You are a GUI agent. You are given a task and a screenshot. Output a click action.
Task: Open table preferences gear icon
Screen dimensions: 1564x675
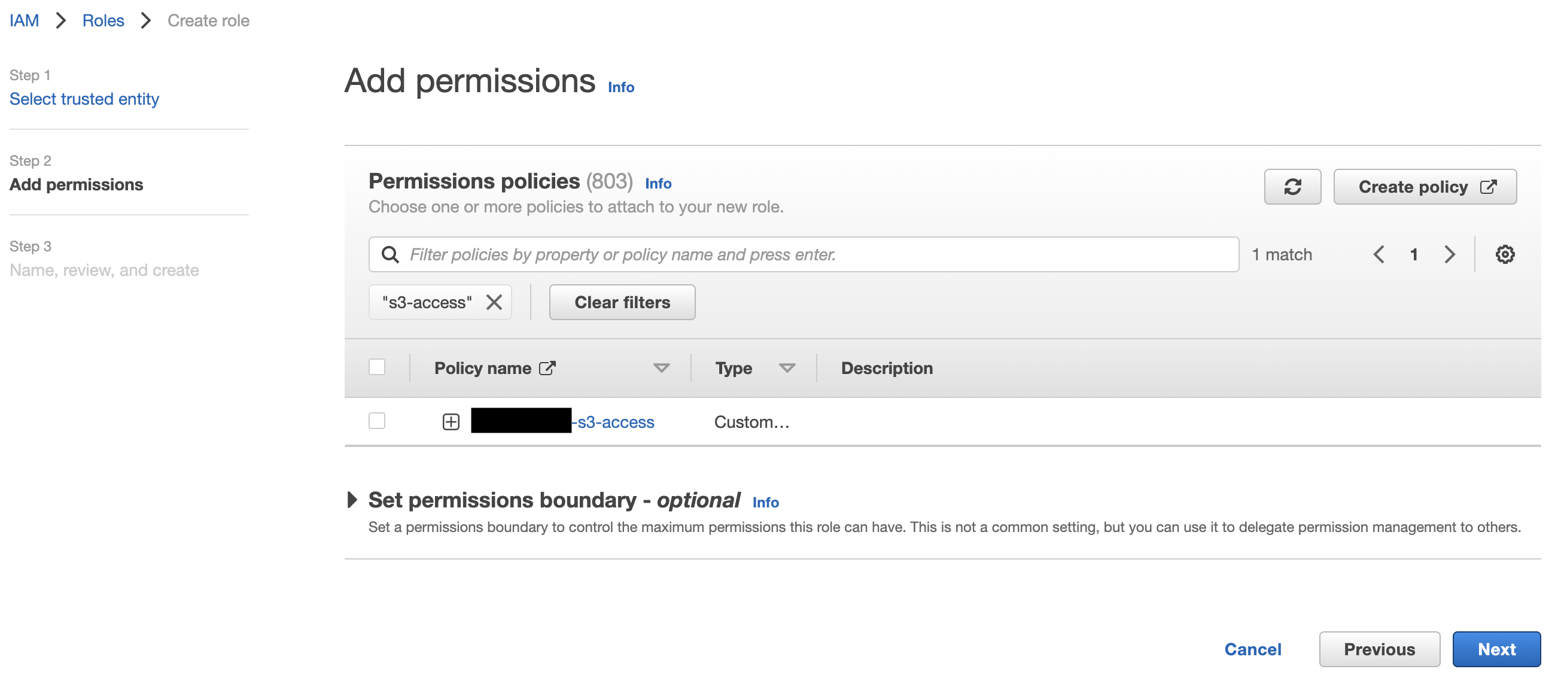(x=1504, y=254)
